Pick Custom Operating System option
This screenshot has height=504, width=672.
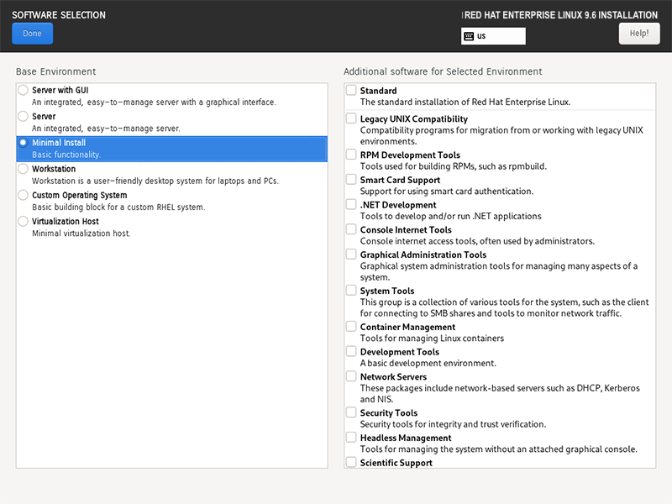point(23,195)
